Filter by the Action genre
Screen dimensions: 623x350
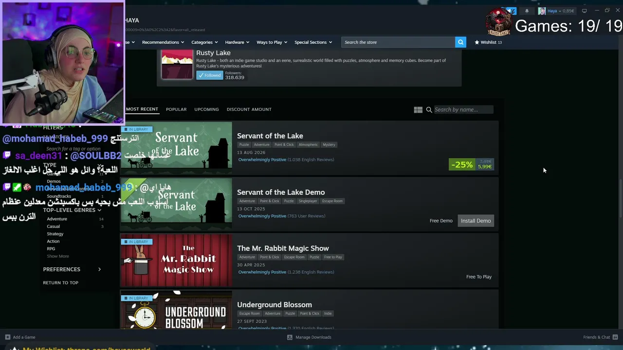pos(53,241)
